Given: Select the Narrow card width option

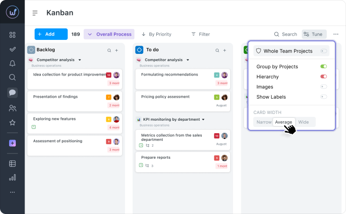Looking at the screenshot, I should (x=264, y=122).
